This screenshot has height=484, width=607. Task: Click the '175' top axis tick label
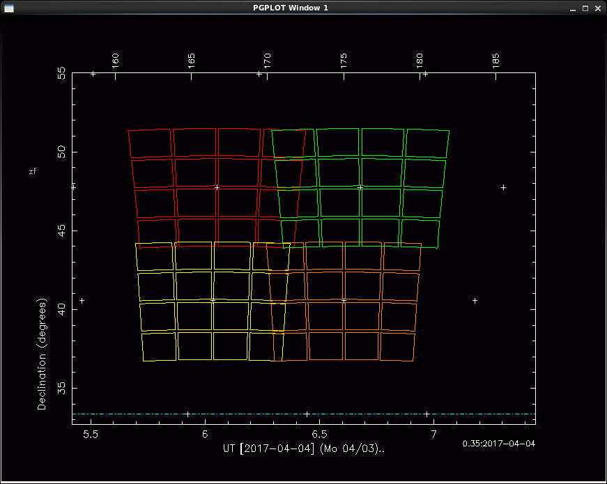(x=344, y=61)
